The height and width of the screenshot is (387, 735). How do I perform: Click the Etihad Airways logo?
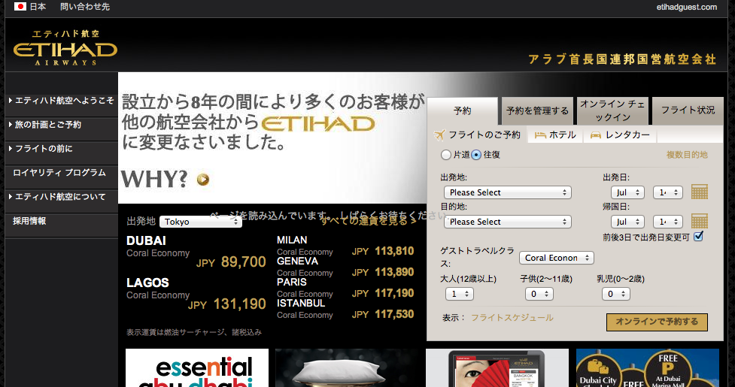(x=65, y=48)
